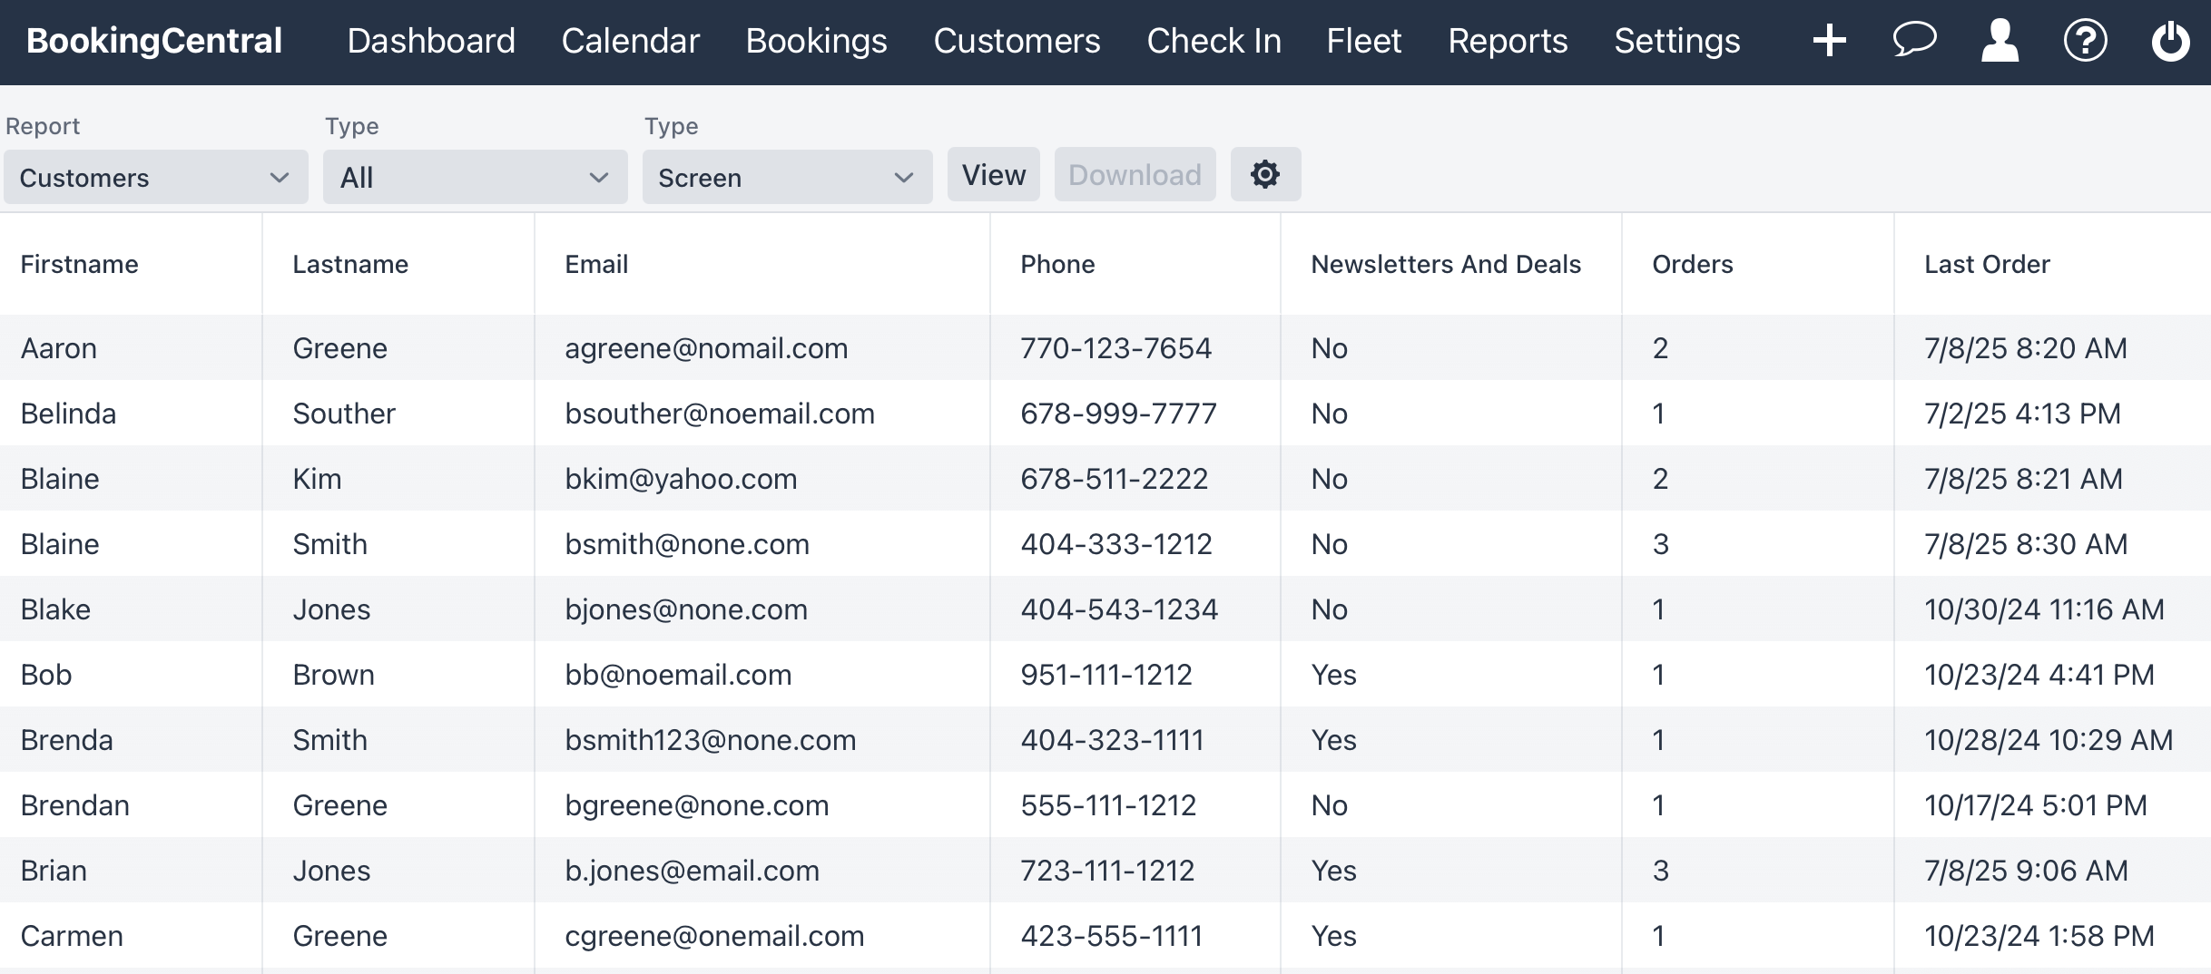The width and height of the screenshot is (2211, 974).
Task: Click phone 678-999-7777
Action: 1118,414
